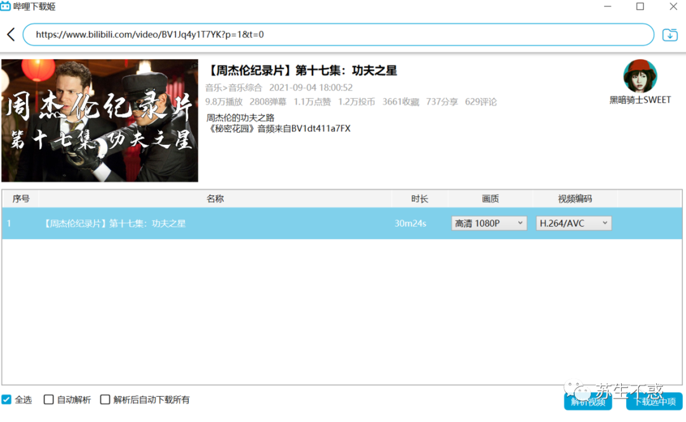
Task: Click the duration value 30m24s
Action: tap(410, 223)
